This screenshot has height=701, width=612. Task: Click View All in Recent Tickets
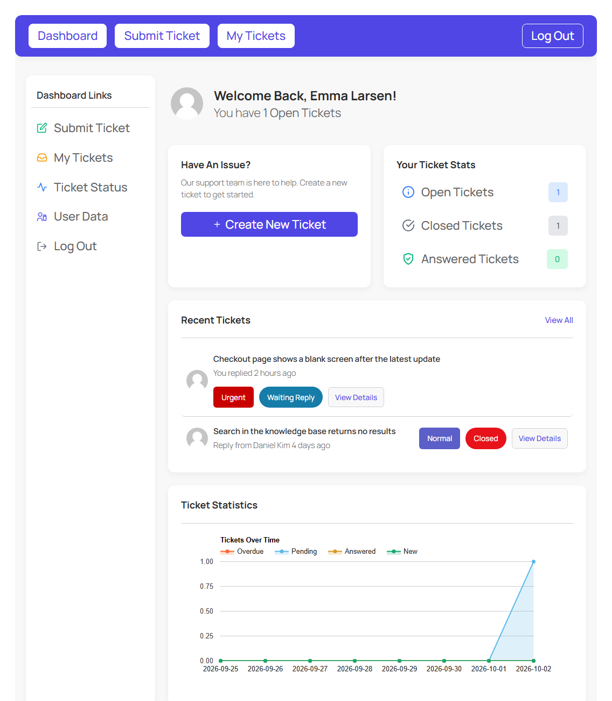tap(559, 320)
